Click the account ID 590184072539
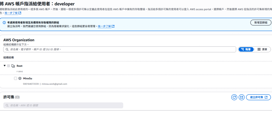The width and height of the screenshot is (272, 137). pyautogui.click(x=31, y=84)
